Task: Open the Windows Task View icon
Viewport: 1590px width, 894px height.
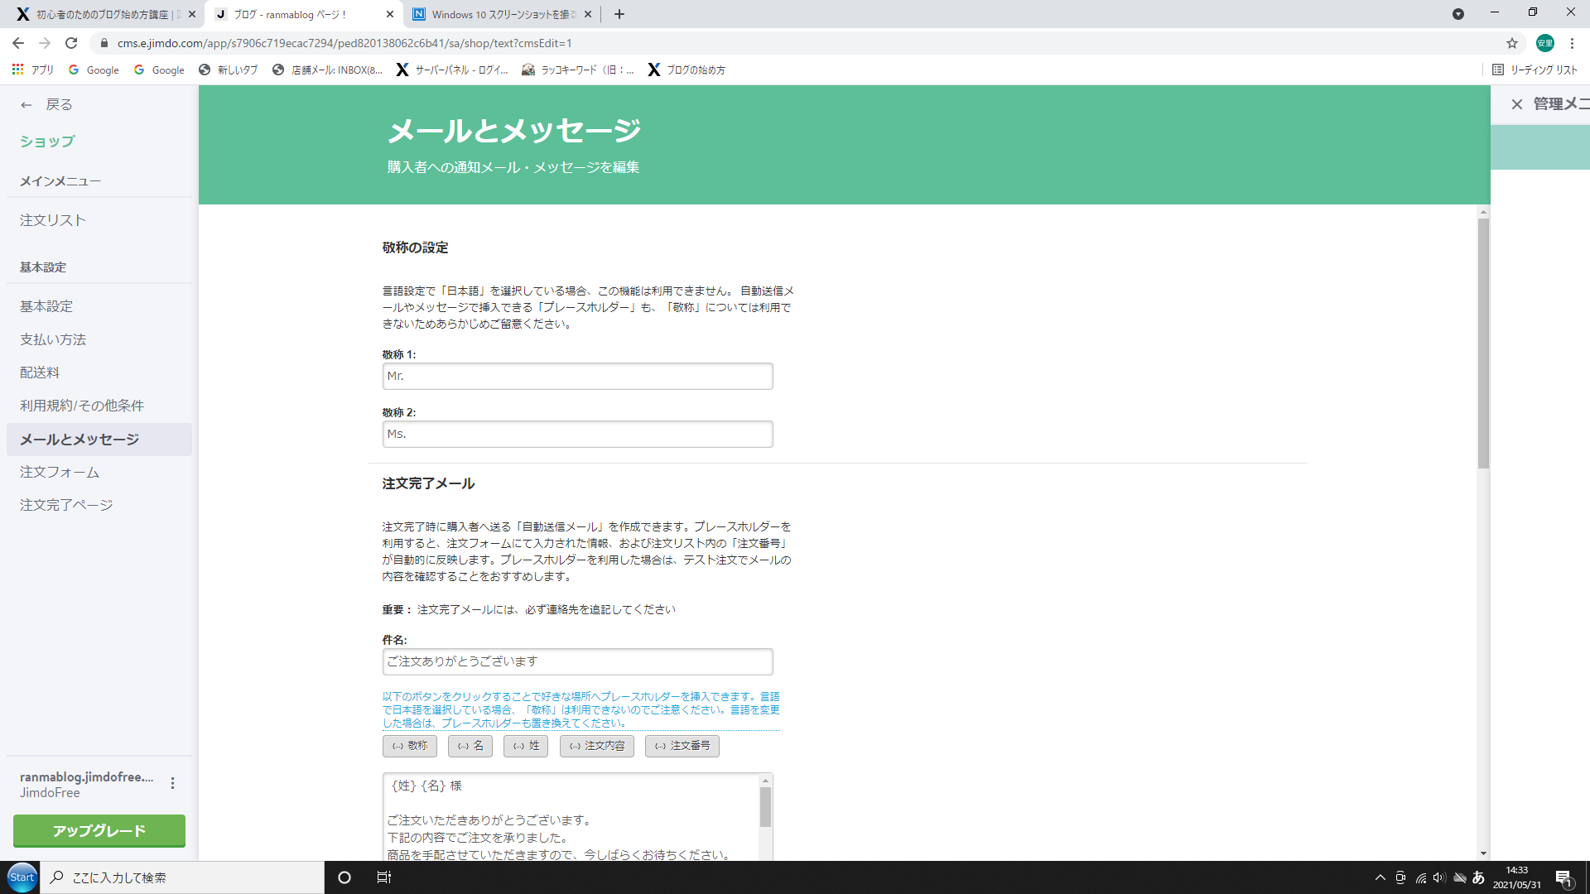Action: pos(383,877)
